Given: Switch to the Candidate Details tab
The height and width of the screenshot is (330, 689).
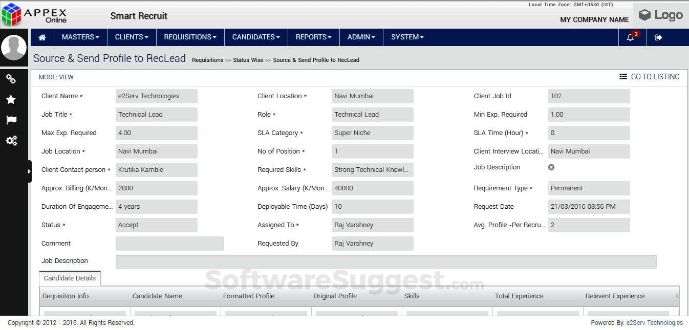Looking at the screenshot, I should [70, 278].
